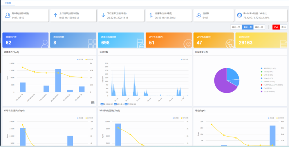289x147 pixels.
Task: Open the 仪表盘 tab
Action: click(x=8, y=3)
